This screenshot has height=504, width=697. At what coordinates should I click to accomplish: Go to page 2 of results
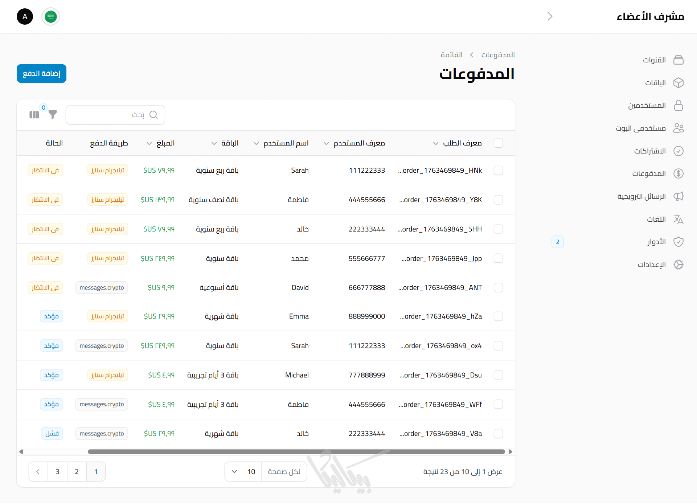point(77,472)
